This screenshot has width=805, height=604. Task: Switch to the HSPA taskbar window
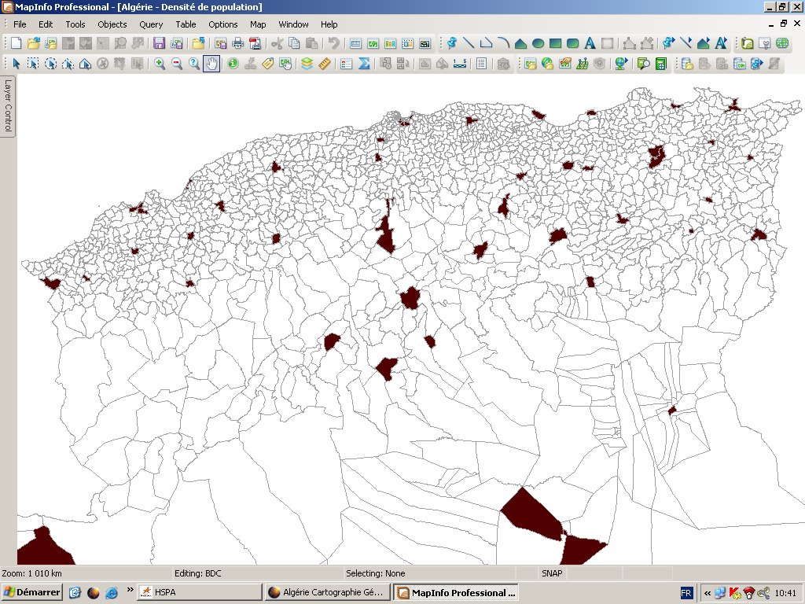pos(200,592)
